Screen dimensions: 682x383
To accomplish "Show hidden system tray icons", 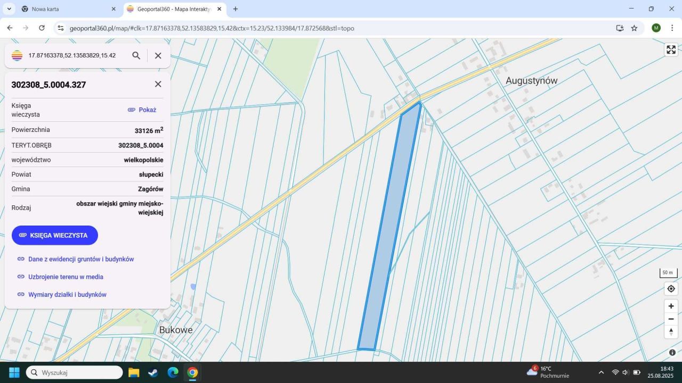I will click(602, 372).
